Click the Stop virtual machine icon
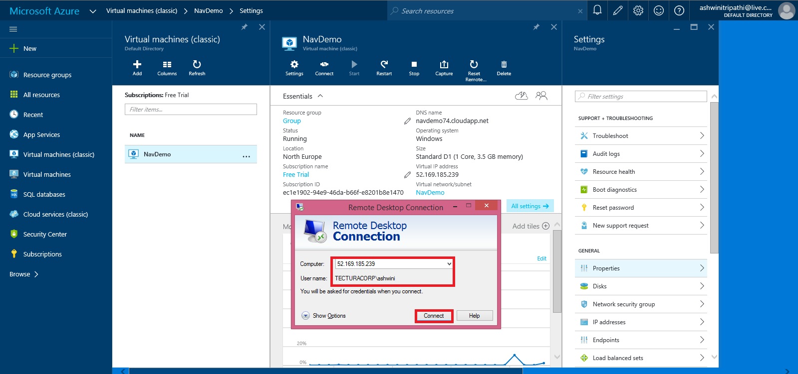 coord(414,65)
